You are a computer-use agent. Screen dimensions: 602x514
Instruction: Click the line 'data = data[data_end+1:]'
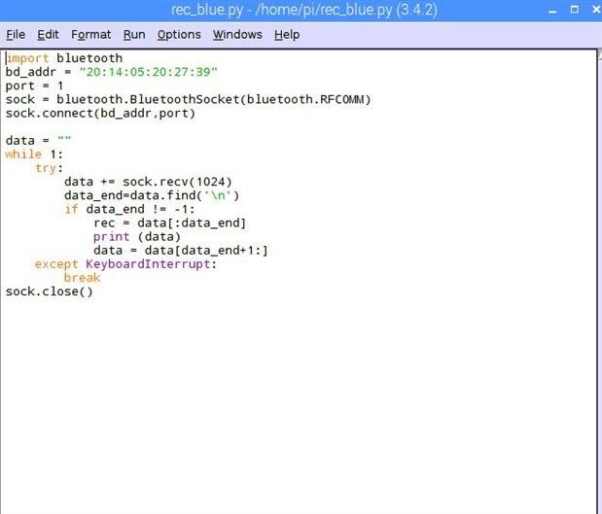pyautogui.click(x=181, y=251)
